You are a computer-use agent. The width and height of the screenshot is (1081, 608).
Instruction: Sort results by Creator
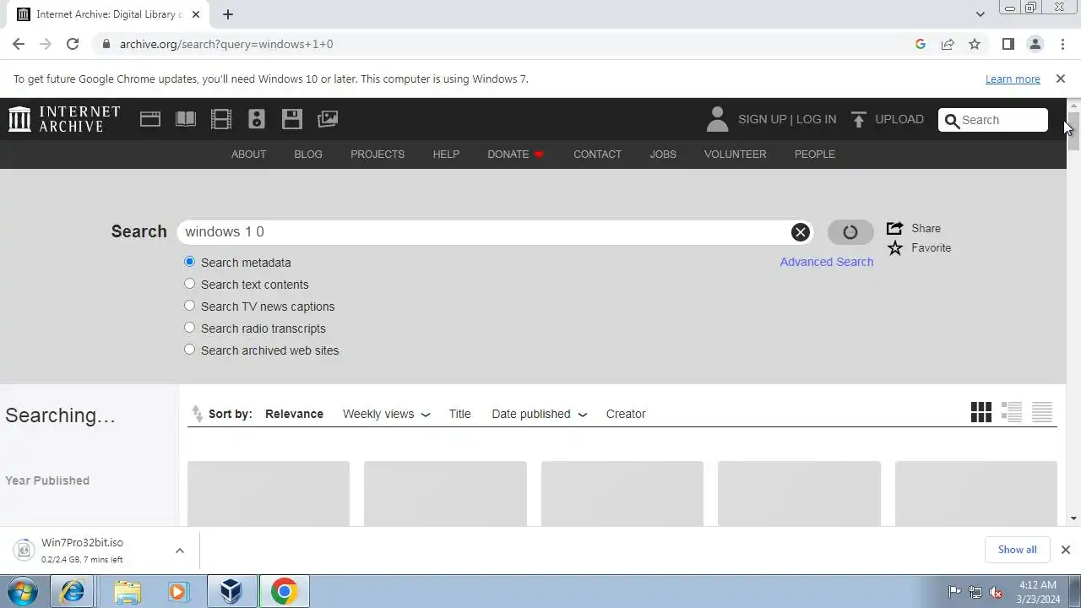[x=626, y=414]
